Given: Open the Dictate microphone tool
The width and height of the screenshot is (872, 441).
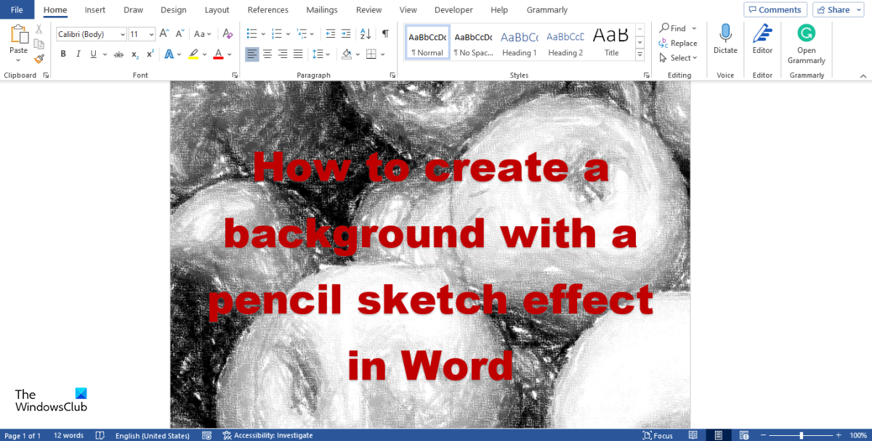Looking at the screenshot, I should tap(725, 38).
